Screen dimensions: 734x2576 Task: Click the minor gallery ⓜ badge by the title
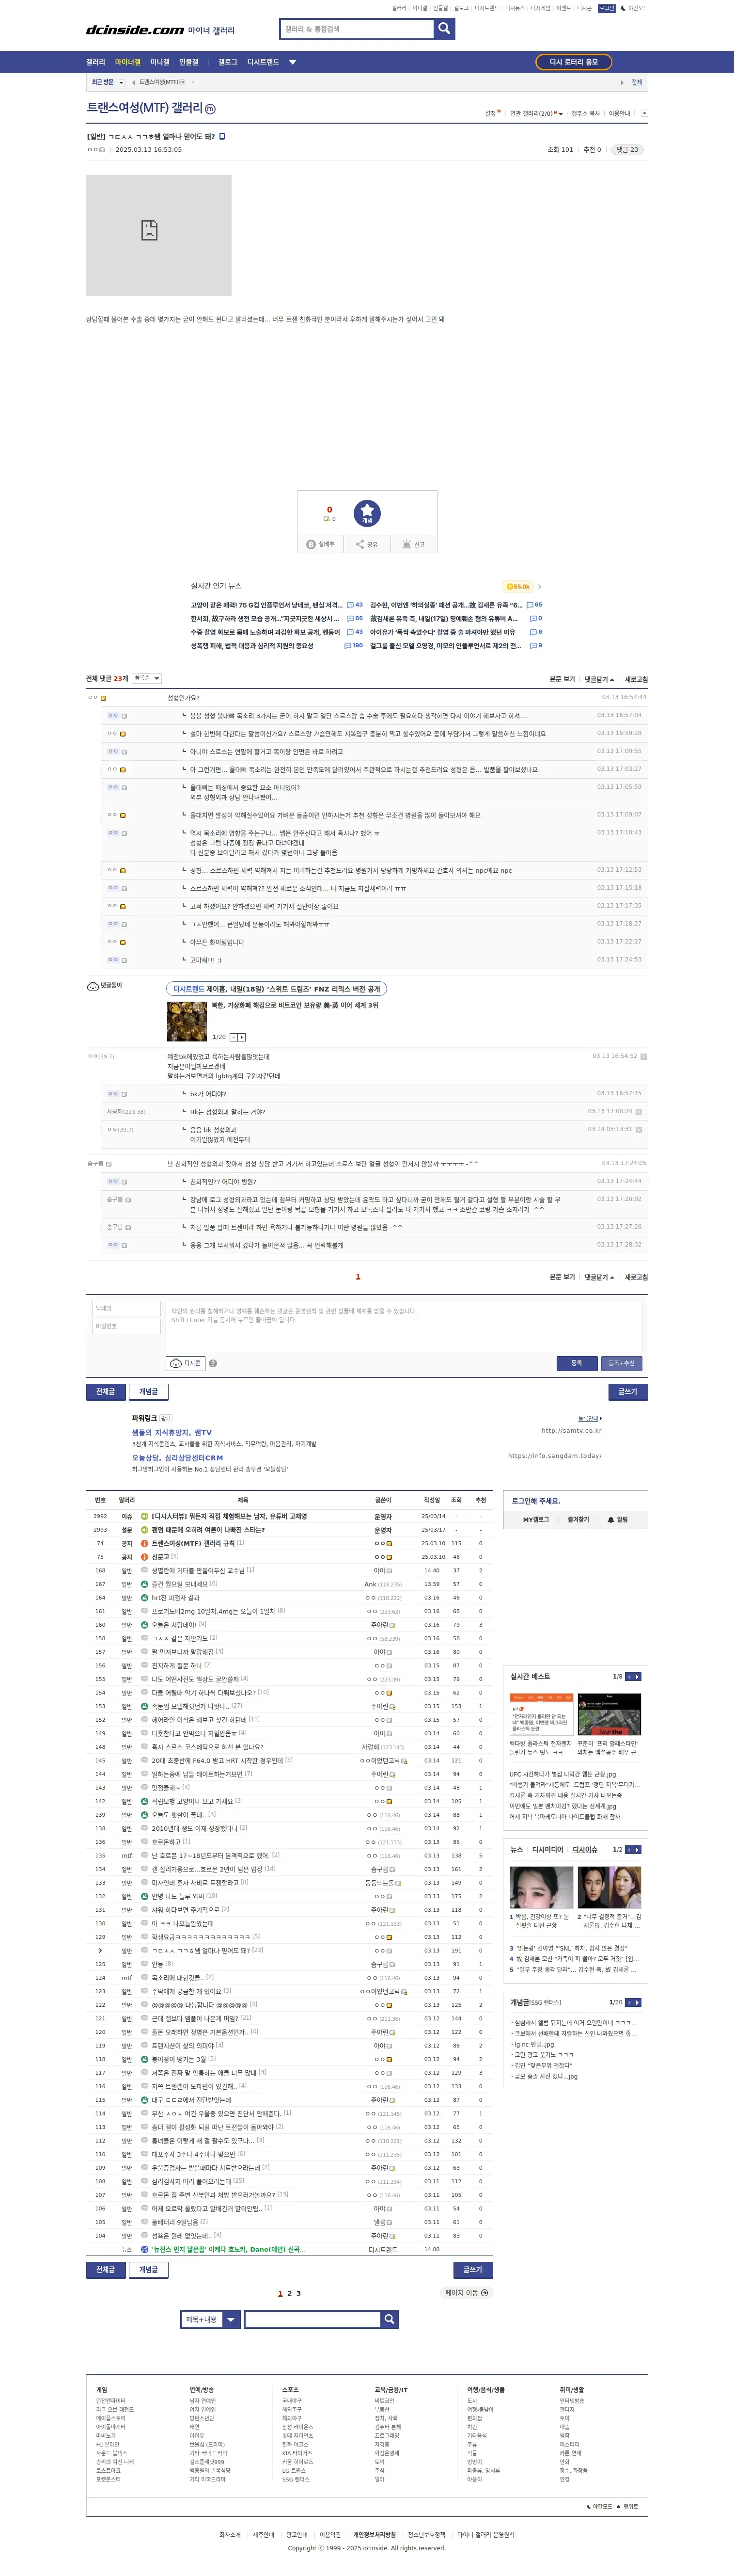click(x=210, y=108)
